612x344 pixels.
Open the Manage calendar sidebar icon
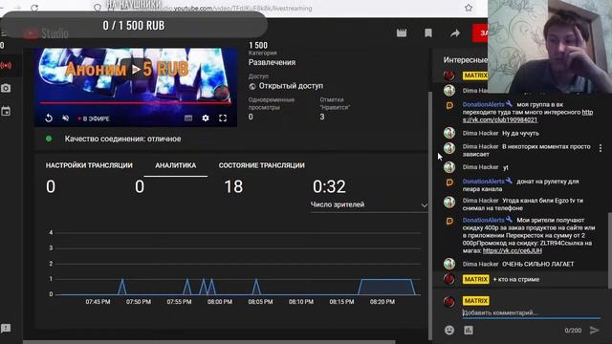[x=6, y=111]
